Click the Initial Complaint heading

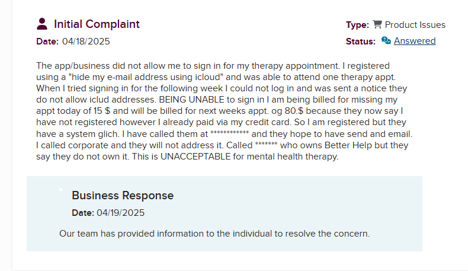[x=97, y=24]
